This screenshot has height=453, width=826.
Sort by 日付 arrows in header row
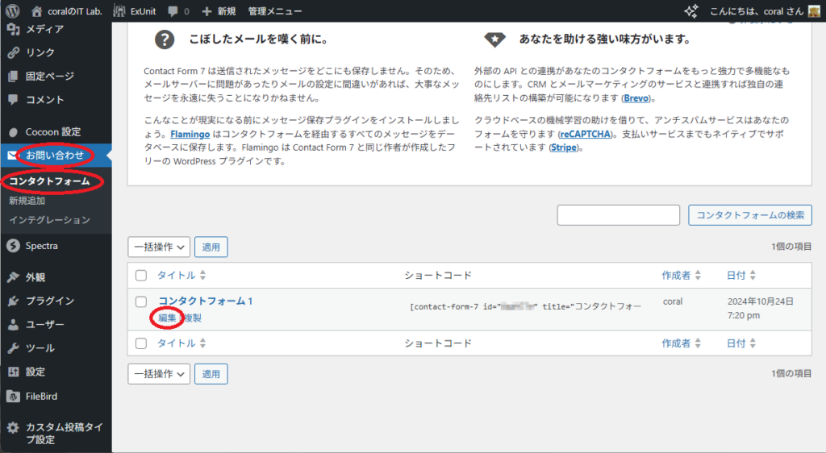[x=753, y=275]
